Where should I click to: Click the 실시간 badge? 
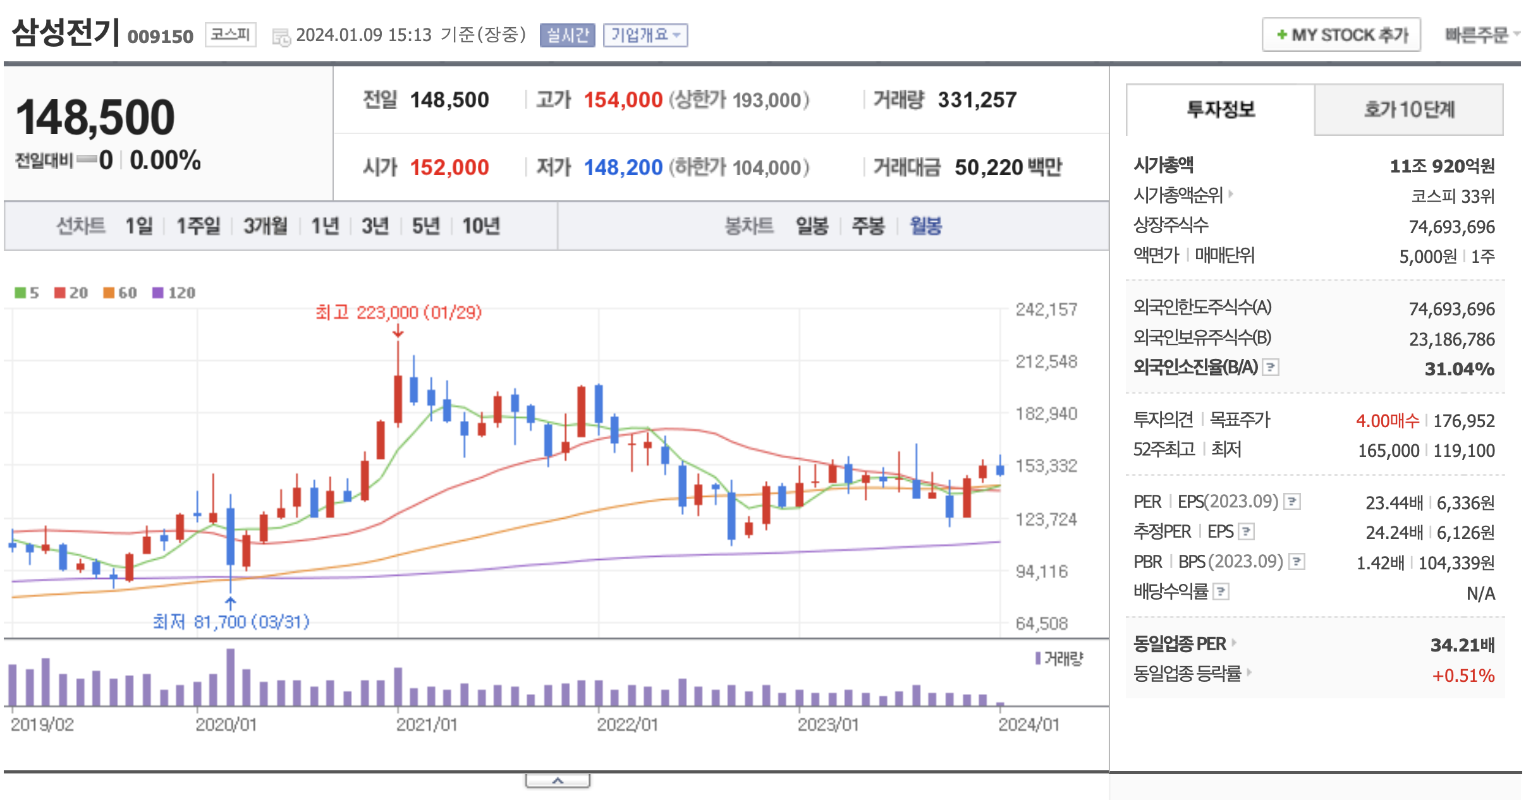[x=567, y=35]
